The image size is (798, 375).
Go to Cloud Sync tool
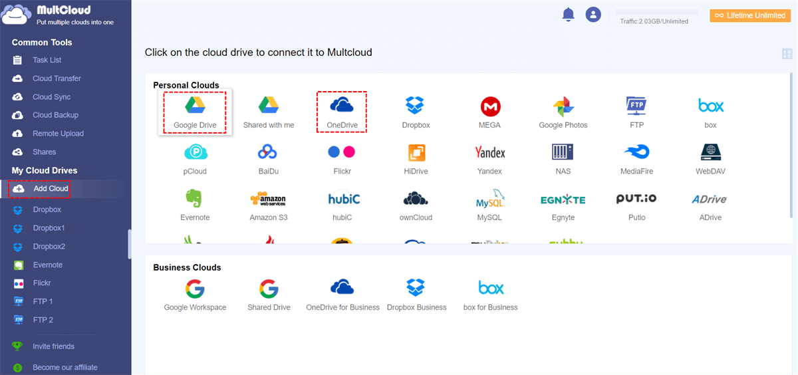(x=51, y=97)
